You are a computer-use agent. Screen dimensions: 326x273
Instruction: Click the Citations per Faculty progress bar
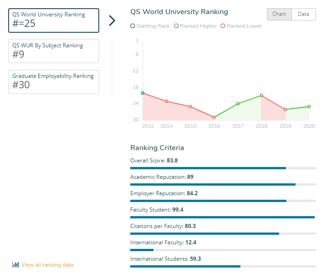point(223,234)
